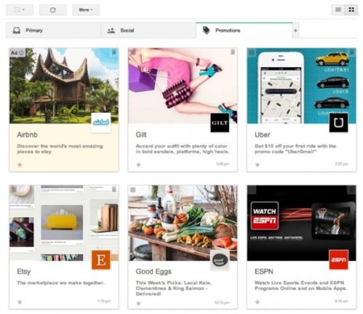Select the Promotions tab
This screenshot has width=363, height=314.
pos(244,31)
